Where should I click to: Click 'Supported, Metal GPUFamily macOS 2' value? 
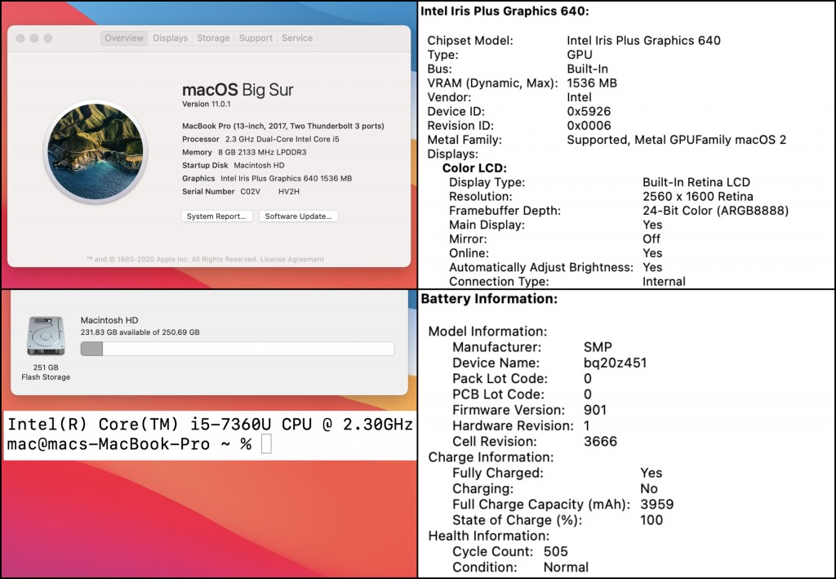(x=677, y=140)
